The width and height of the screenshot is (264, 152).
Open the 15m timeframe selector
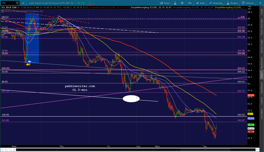click(x=190, y=3)
